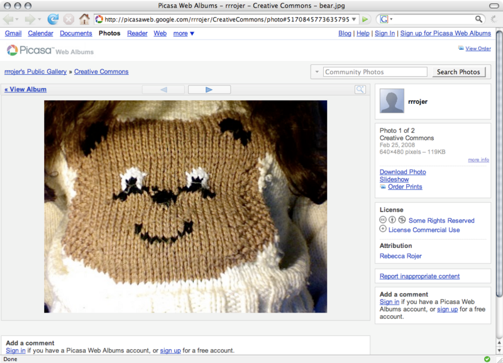This screenshot has width=503, height=363.
Task: Show the next photo with right arrow
Action: coord(209,89)
